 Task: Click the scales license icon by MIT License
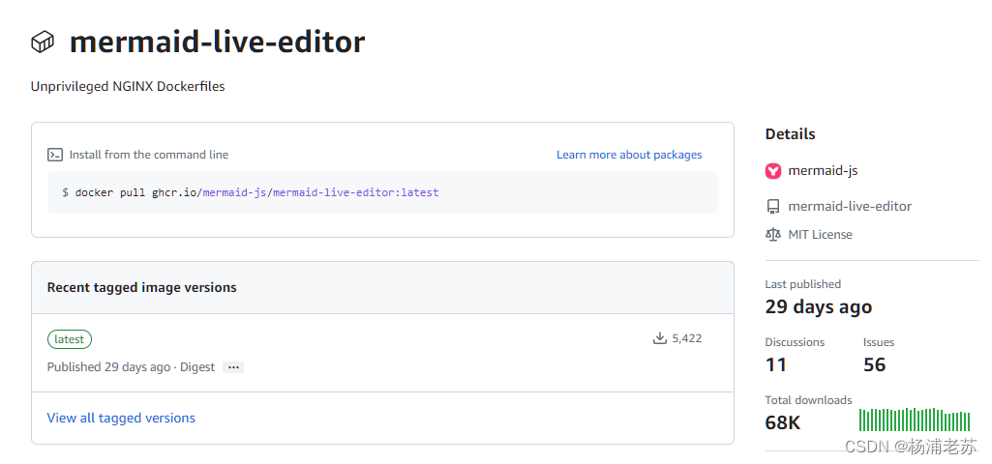772,235
